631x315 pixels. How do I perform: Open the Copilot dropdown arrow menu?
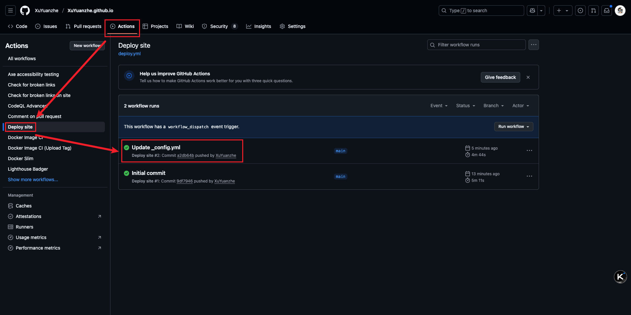[541, 11]
